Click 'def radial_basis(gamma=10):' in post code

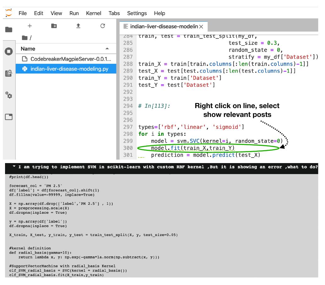(40, 253)
